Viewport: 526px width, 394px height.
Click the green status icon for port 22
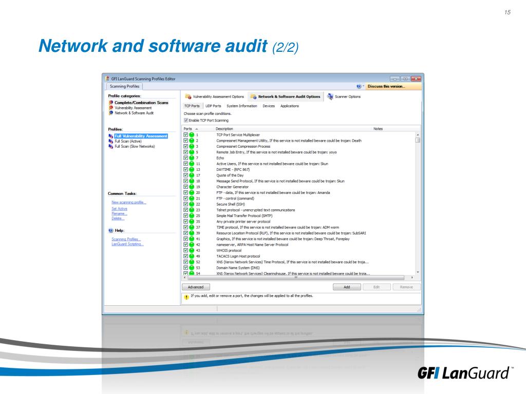point(192,204)
